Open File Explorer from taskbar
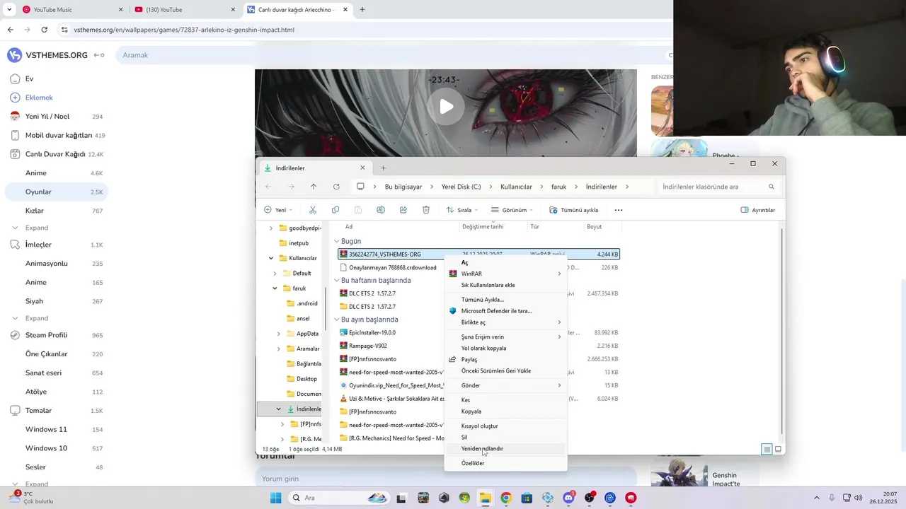The width and height of the screenshot is (906, 509). [x=485, y=498]
